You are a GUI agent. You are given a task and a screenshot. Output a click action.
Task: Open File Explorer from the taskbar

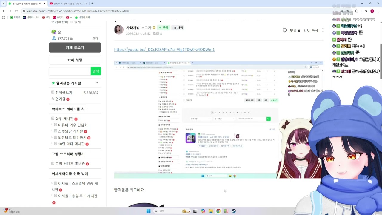coord(211,211)
